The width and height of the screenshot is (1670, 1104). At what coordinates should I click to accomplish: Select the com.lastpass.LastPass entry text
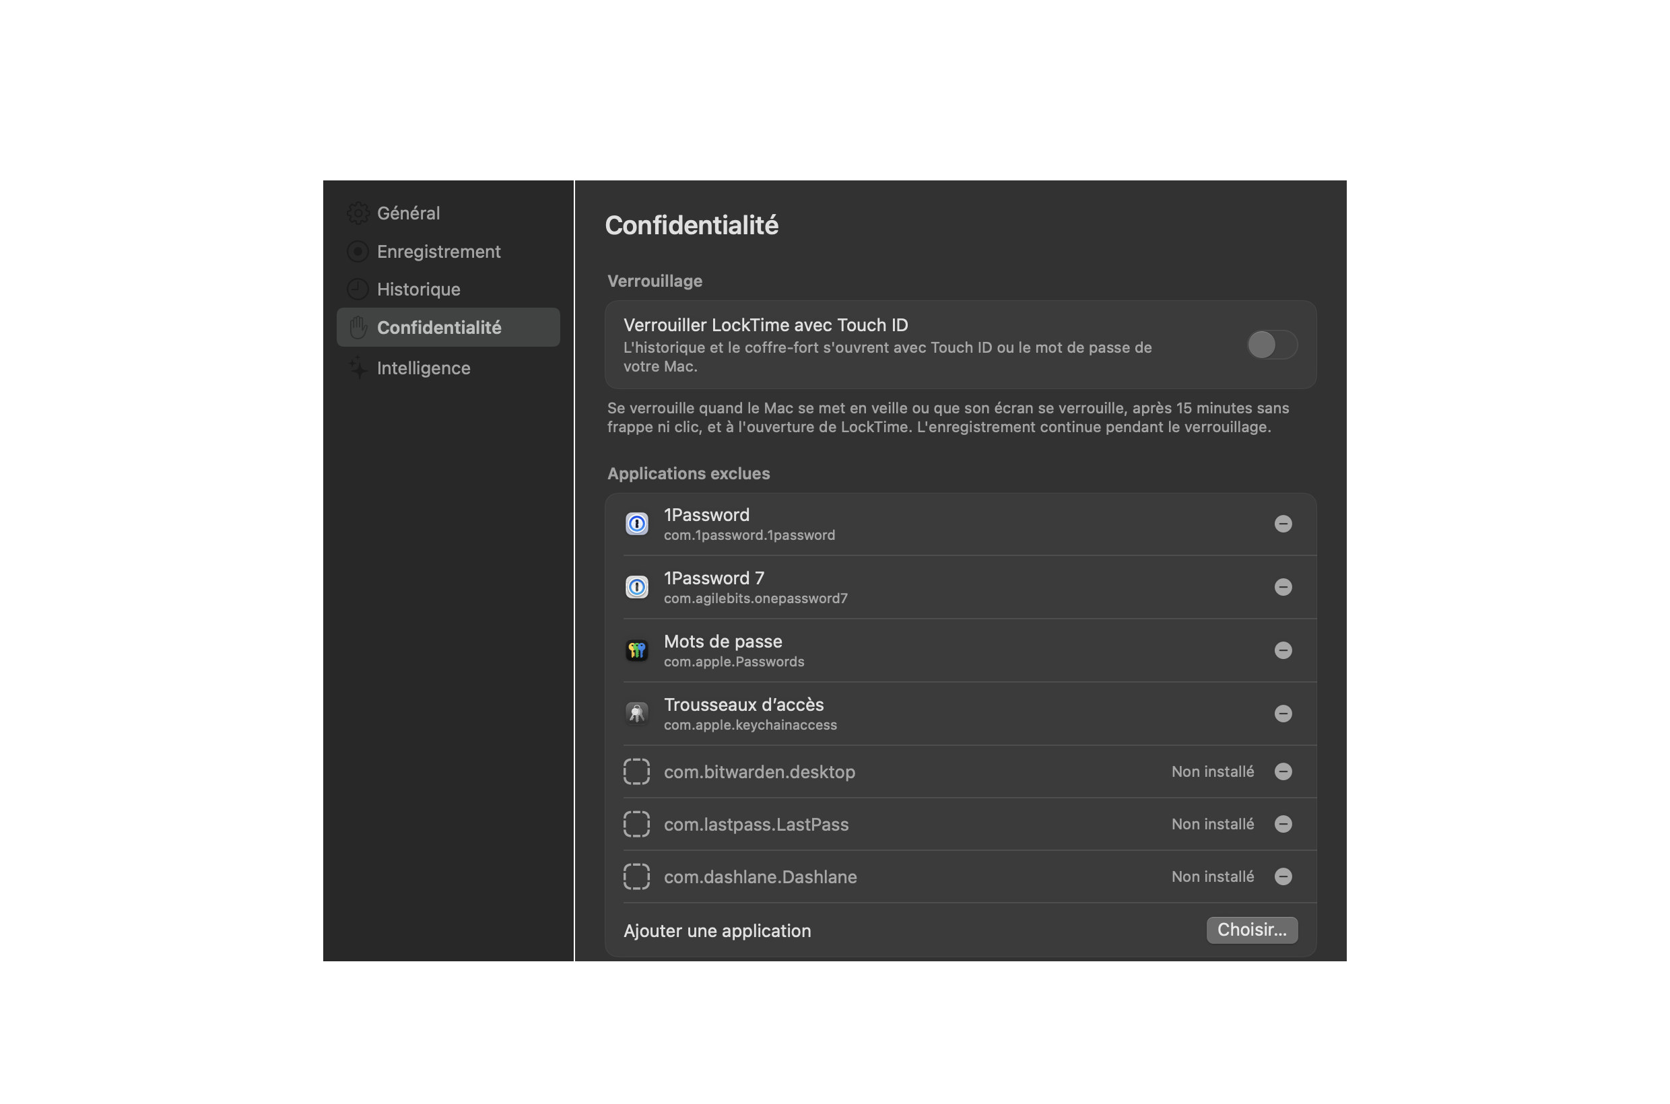[756, 825]
